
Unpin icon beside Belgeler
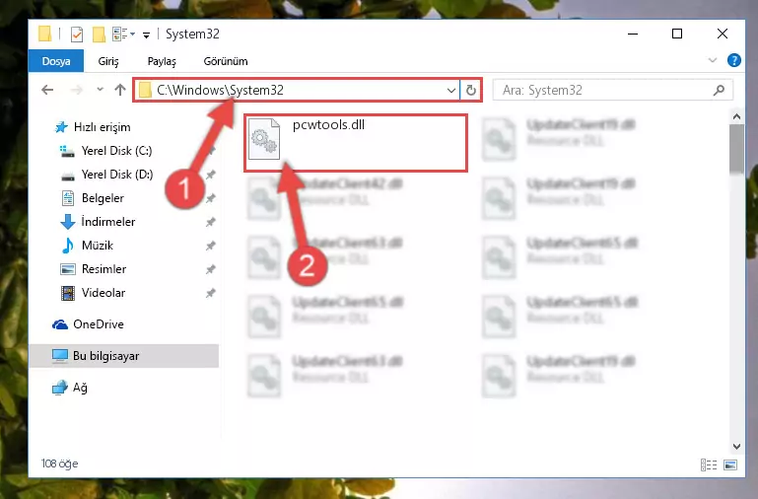[210, 198]
